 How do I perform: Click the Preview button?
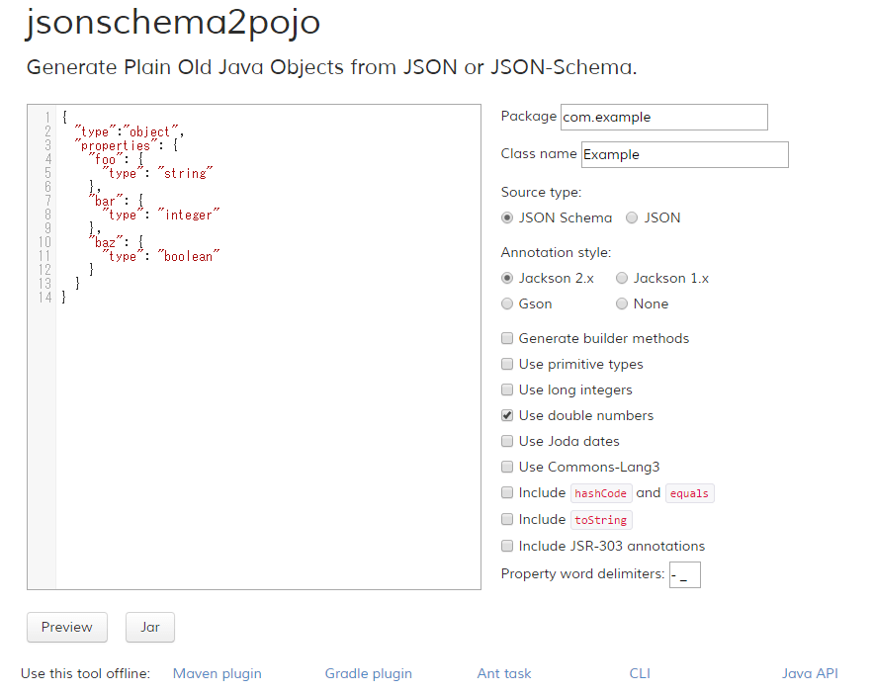66,627
